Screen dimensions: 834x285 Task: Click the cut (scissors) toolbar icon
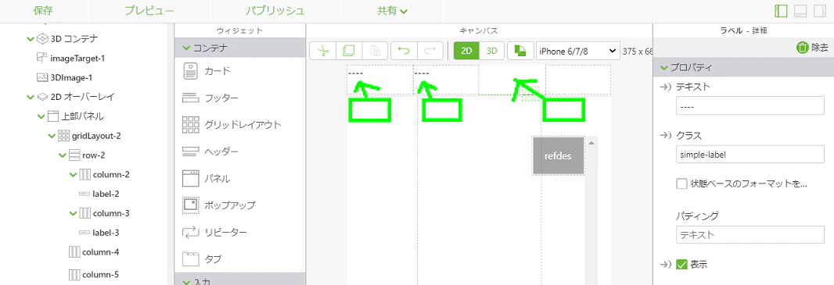pos(323,51)
